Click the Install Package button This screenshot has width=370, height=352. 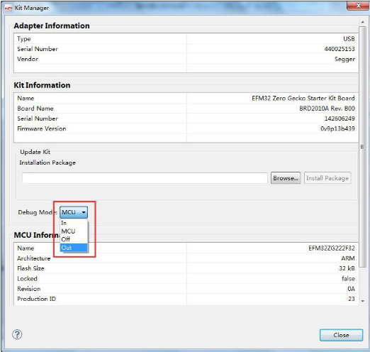click(327, 178)
